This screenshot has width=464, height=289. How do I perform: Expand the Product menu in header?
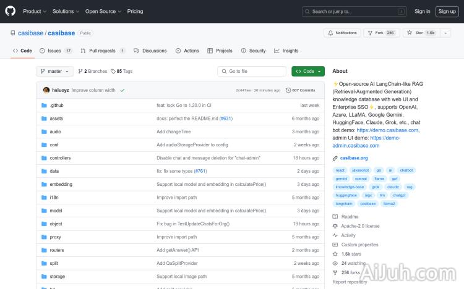pyautogui.click(x=35, y=11)
